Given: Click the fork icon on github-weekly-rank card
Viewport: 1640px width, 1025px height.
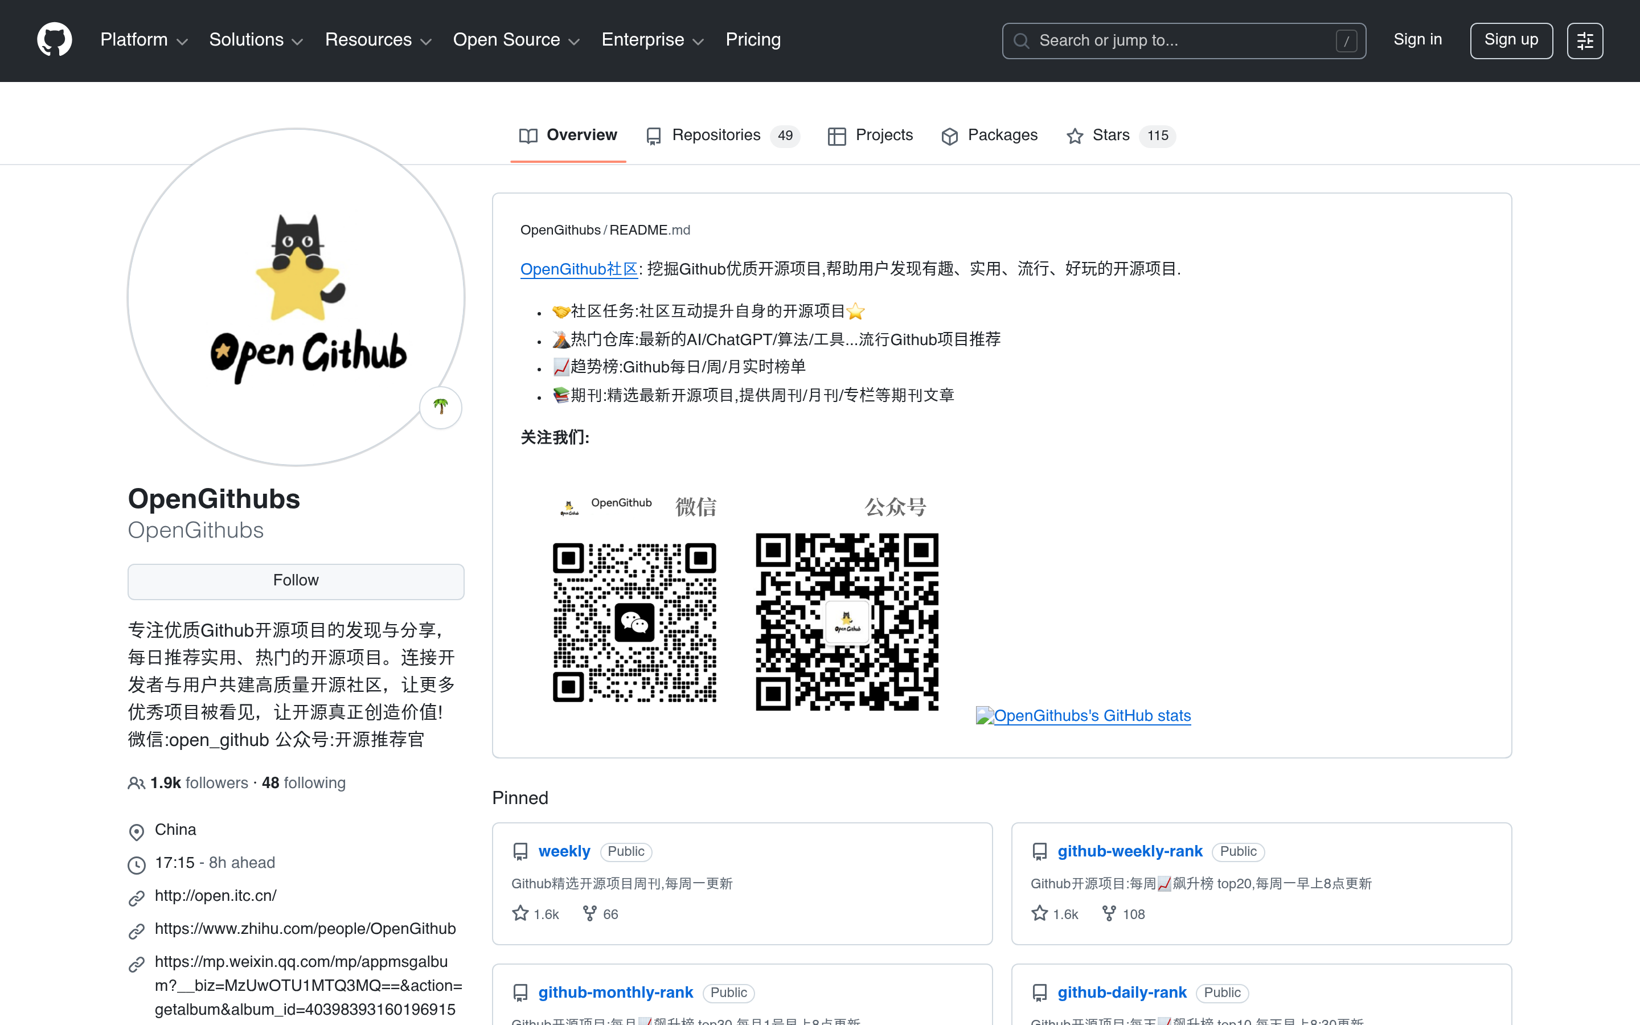Looking at the screenshot, I should point(1109,914).
